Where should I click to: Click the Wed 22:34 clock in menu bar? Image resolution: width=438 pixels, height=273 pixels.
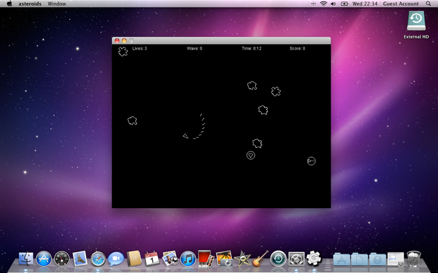pos(365,4)
